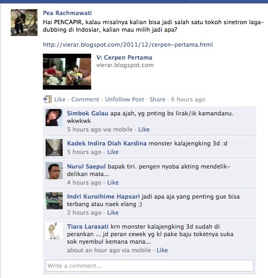The width and height of the screenshot is (268, 278).
Task: Open Pea Rachmawati's profile picture
Action: [x=24, y=23]
